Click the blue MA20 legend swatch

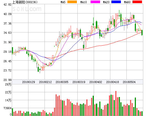[116, 2]
